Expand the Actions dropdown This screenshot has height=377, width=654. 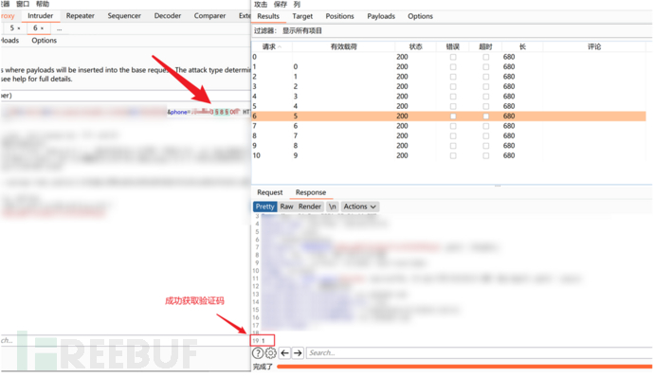(x=359, y=206)
